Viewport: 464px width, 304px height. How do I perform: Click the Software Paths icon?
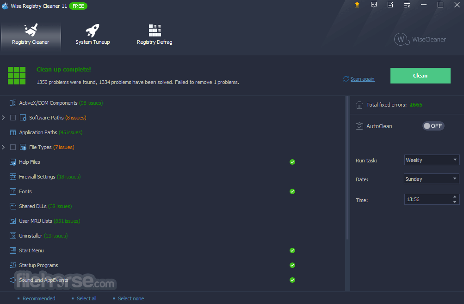23,118
